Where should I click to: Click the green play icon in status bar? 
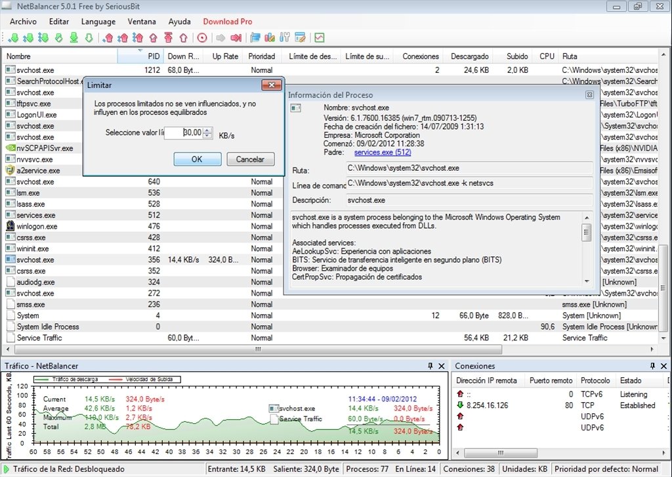(x=6, y=469)
